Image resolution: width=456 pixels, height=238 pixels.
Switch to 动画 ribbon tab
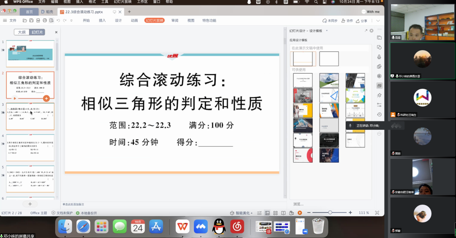click(x=134, y=21)
